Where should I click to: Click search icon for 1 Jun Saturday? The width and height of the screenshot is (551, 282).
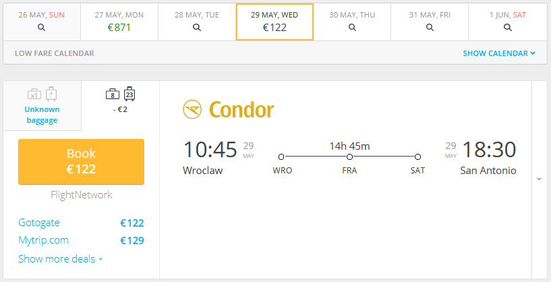507,28
